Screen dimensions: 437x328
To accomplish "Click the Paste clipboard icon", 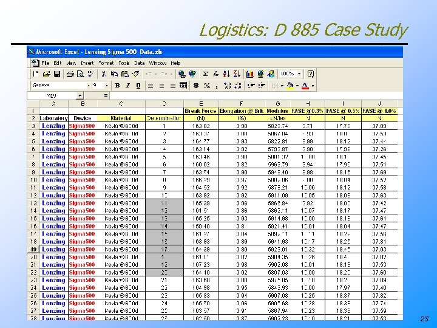I will coord(125,74).
